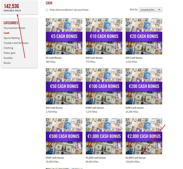Click the '35,090 Miles' price text

(x=52, y=162)
